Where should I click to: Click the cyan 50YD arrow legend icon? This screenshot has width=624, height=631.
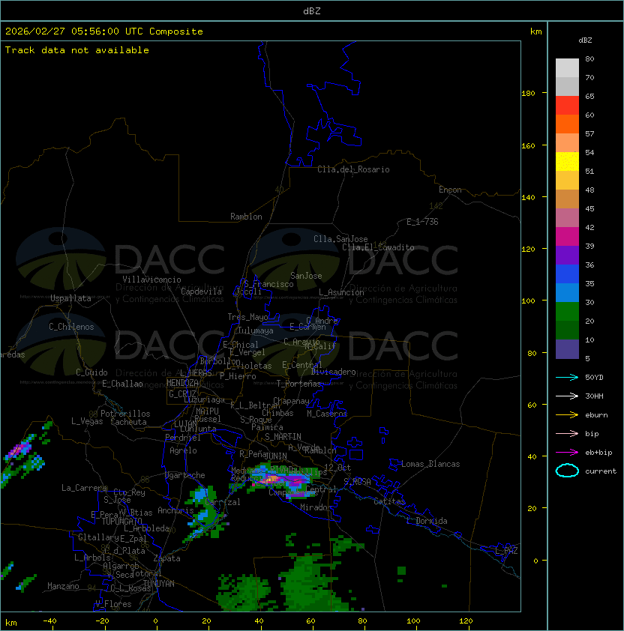click(567, 377)
